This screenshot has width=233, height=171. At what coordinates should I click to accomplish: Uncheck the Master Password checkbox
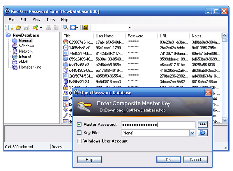tap(79, 124)
